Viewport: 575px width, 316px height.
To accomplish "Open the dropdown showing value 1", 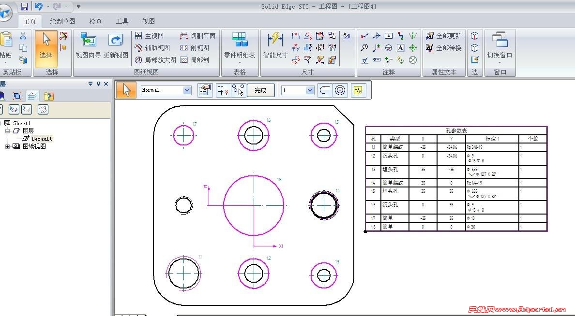I will pos(310,90).
